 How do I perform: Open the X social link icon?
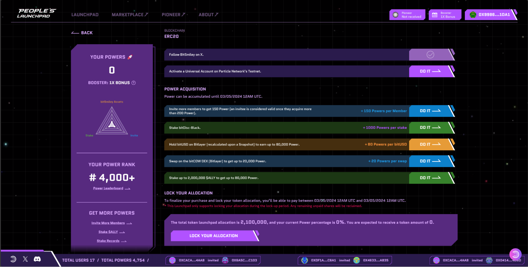tap(25, 259)
